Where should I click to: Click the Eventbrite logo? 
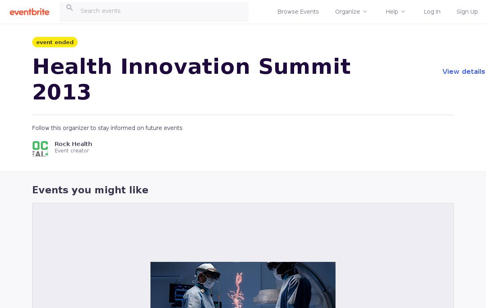pos(29,12)
